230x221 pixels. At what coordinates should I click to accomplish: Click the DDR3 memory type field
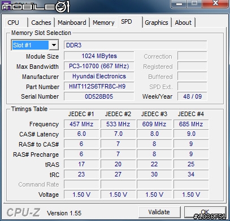[x=135, y=45]
